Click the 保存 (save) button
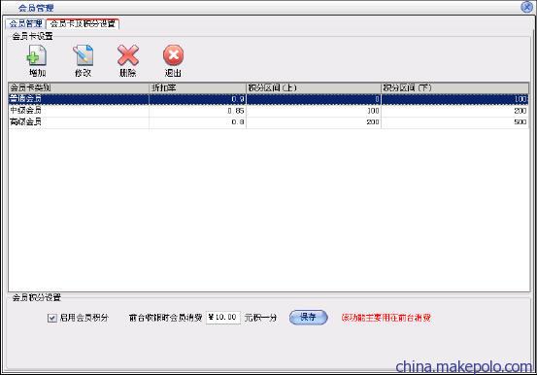 pyautogui.click(x=308, y=318)
